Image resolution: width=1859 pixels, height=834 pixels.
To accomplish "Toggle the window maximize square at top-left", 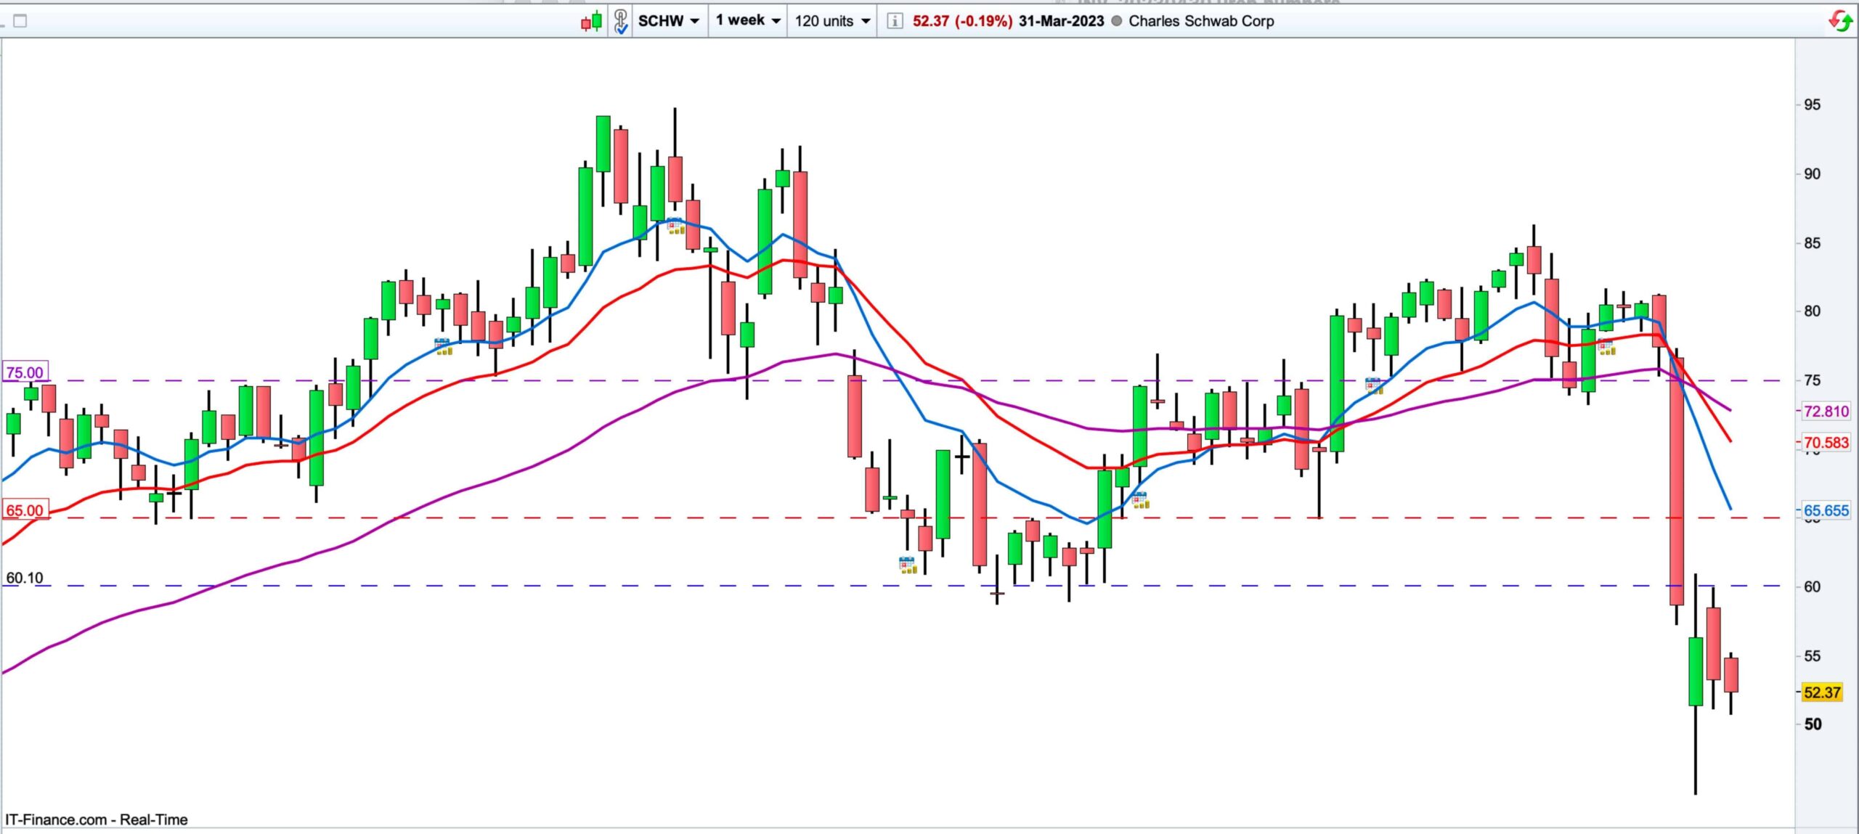I will coord(20,21).
